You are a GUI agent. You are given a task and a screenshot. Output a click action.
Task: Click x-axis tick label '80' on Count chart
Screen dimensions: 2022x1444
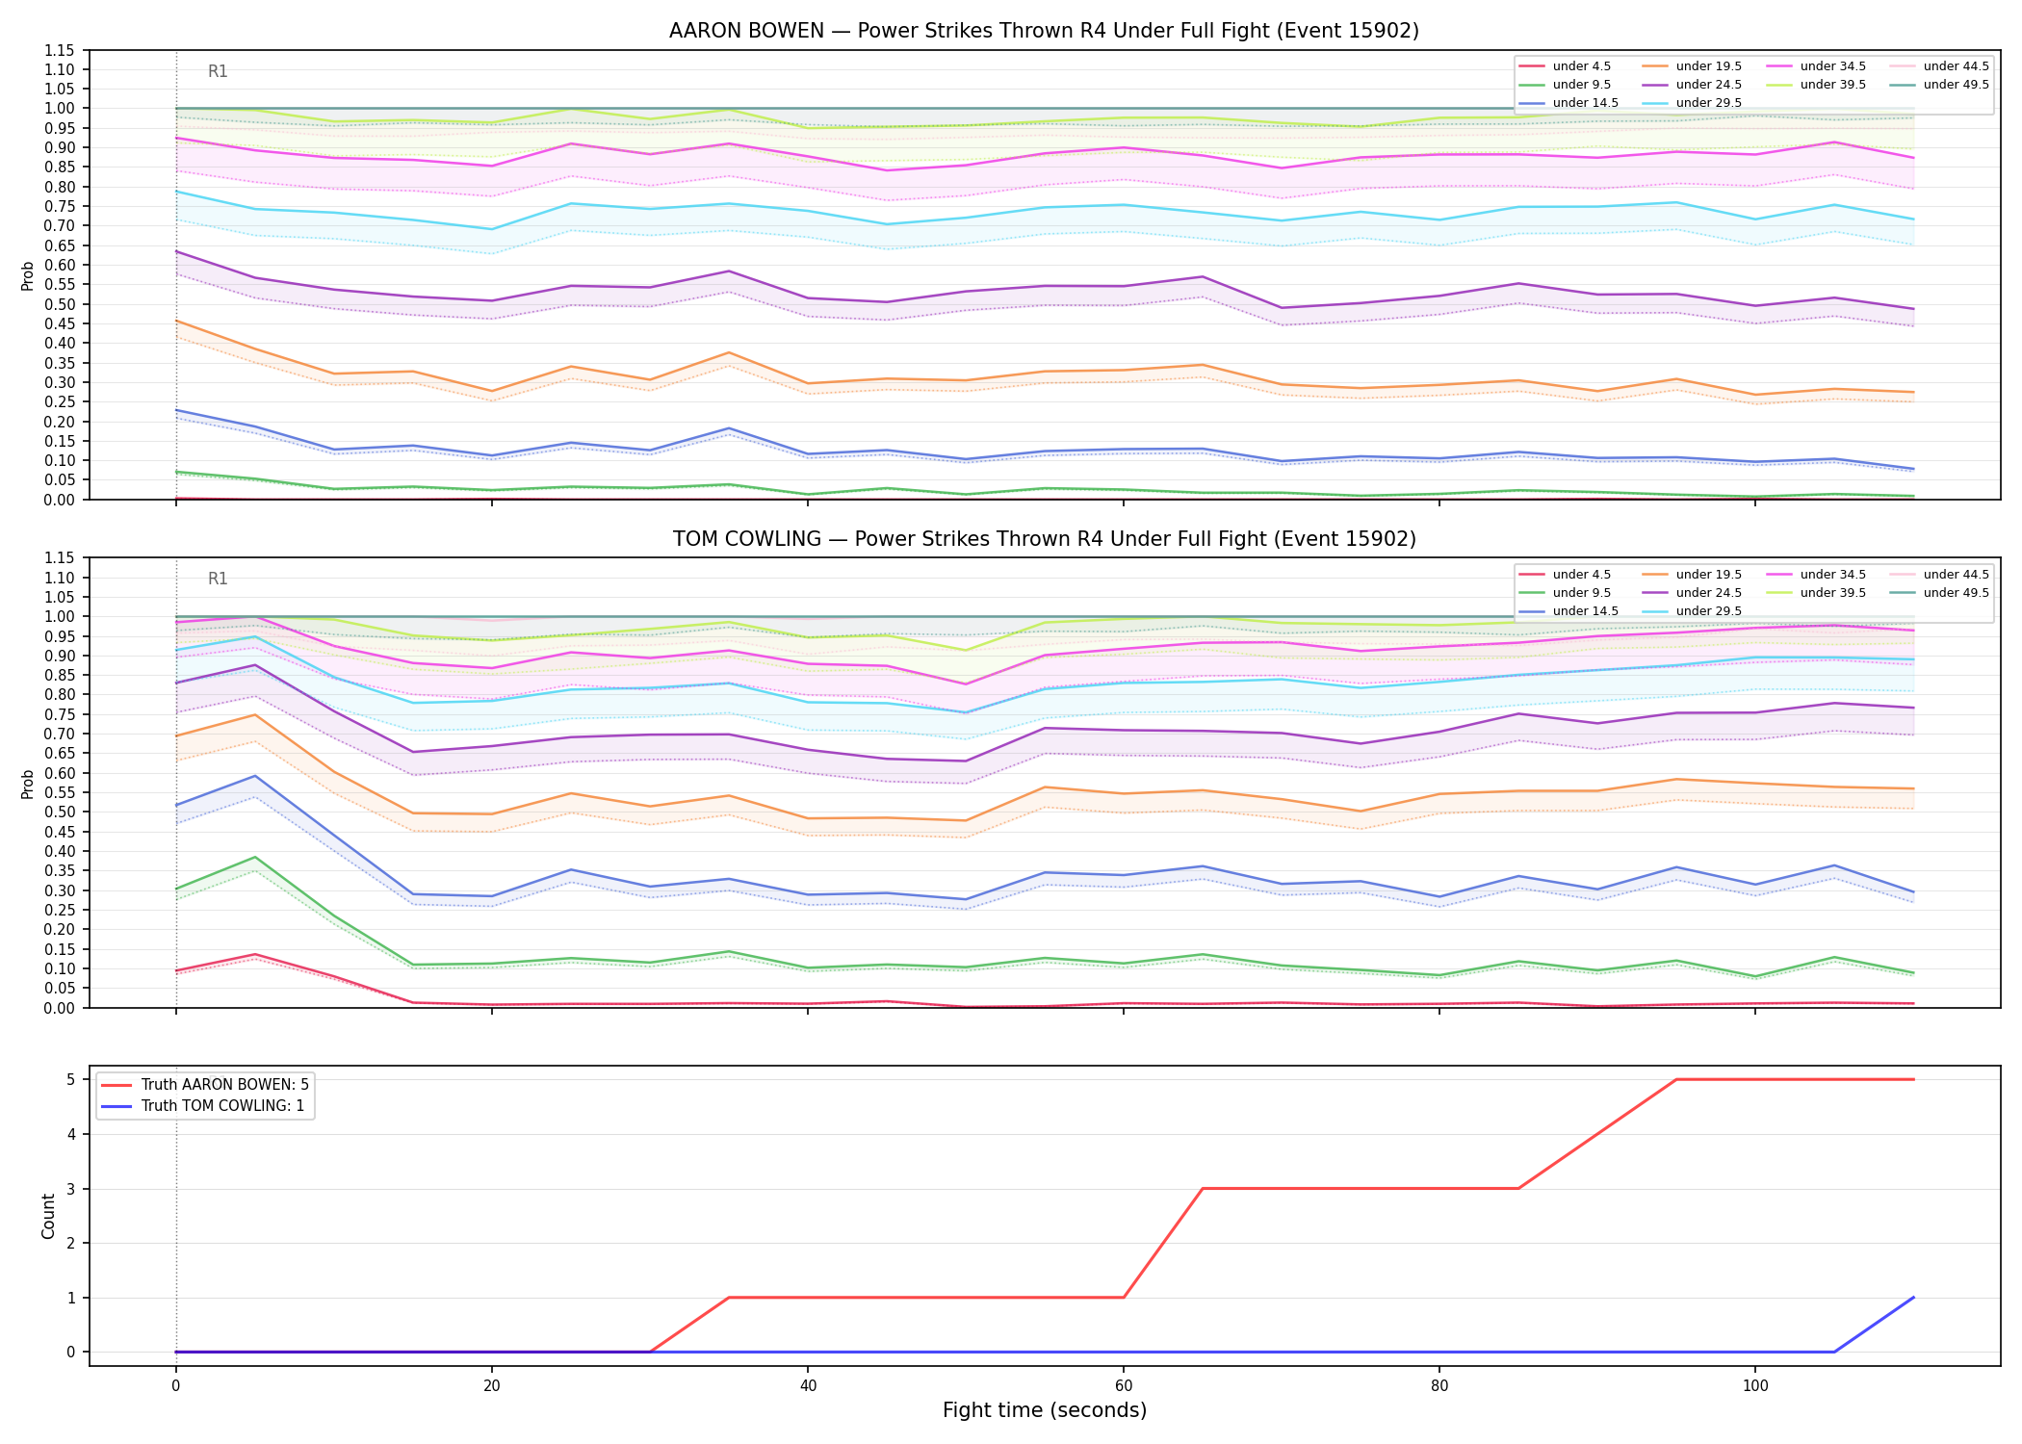[1439, 1386]
